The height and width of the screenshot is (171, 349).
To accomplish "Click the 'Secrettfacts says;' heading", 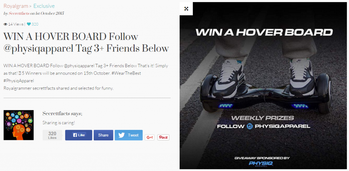I will (62, 113).
